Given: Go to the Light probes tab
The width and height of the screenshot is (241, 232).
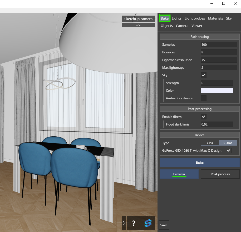Looking at the screenshot, I should [195, 18].
